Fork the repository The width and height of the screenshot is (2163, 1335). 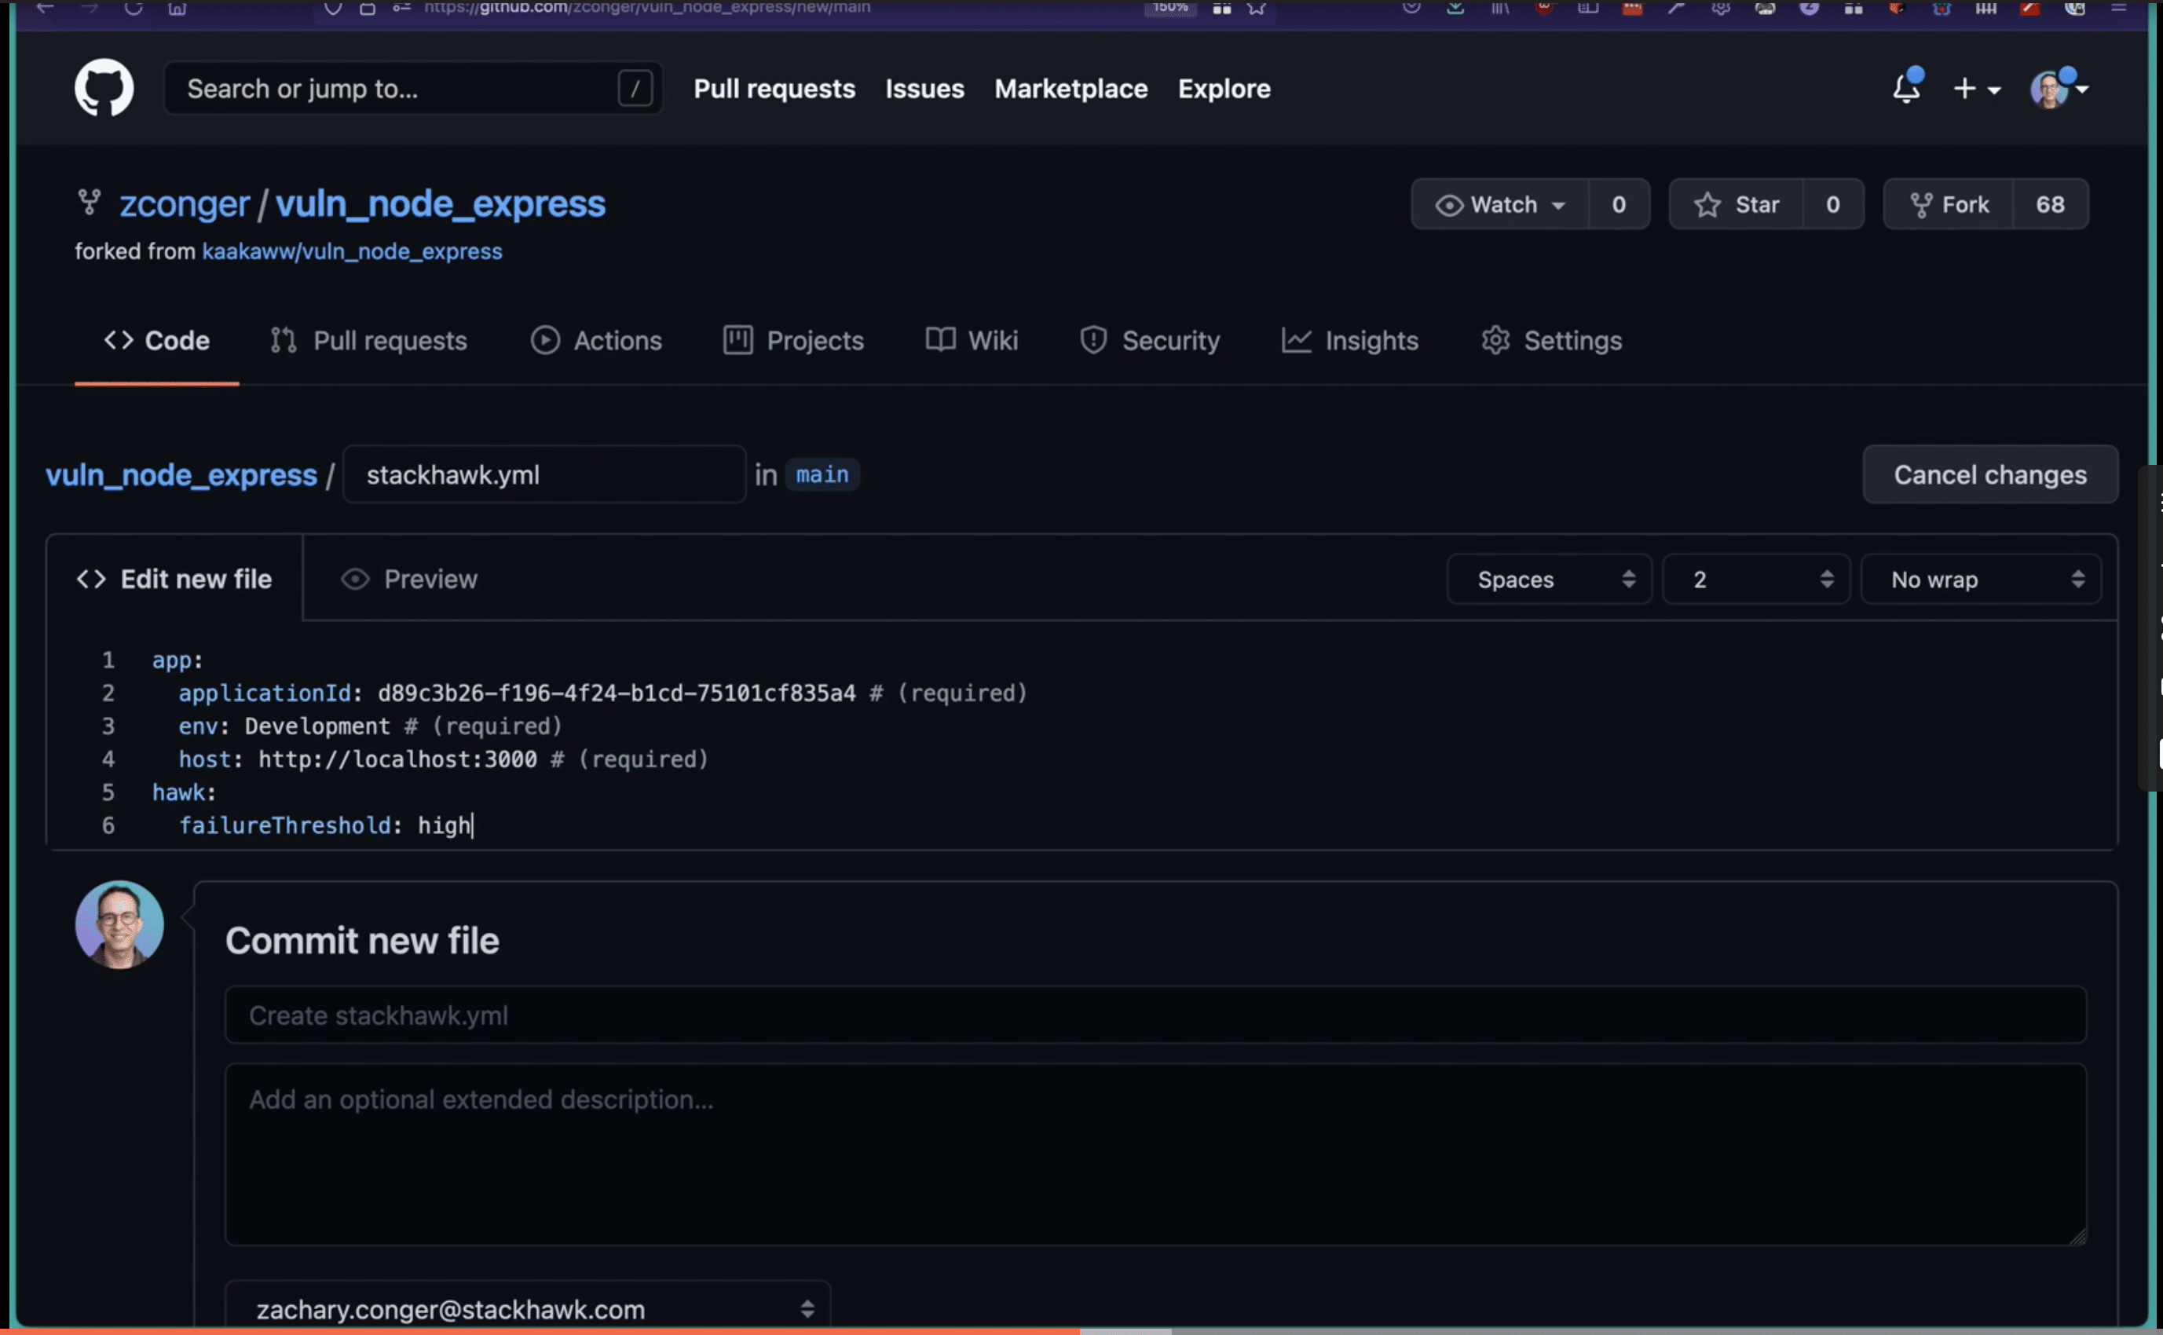(1949, 205)
